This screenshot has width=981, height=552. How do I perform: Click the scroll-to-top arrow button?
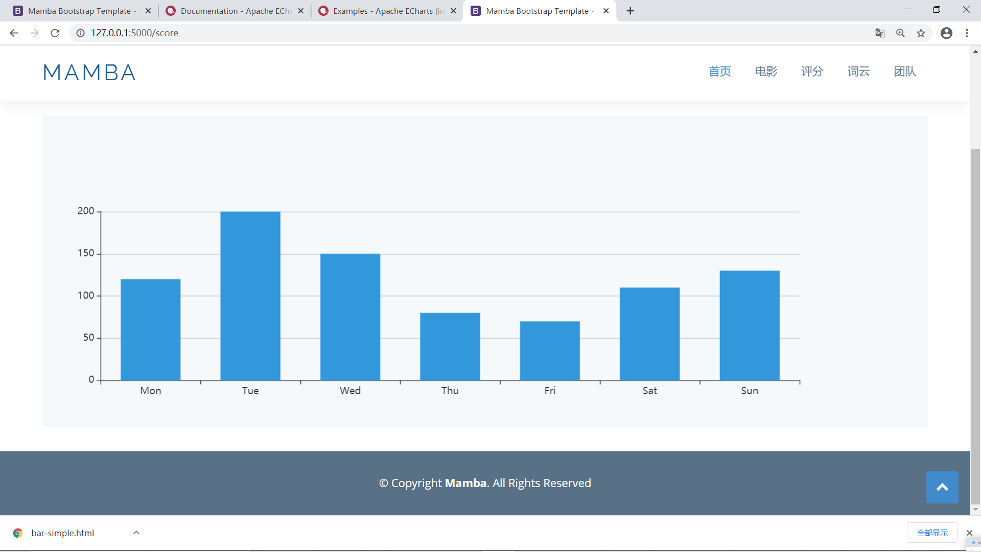point(942,487)
